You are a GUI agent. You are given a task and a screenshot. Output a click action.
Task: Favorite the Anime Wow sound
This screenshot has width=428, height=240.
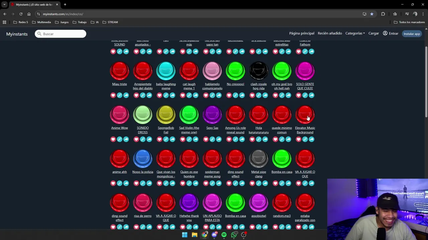pyautogui.click(x=113, y=139)
